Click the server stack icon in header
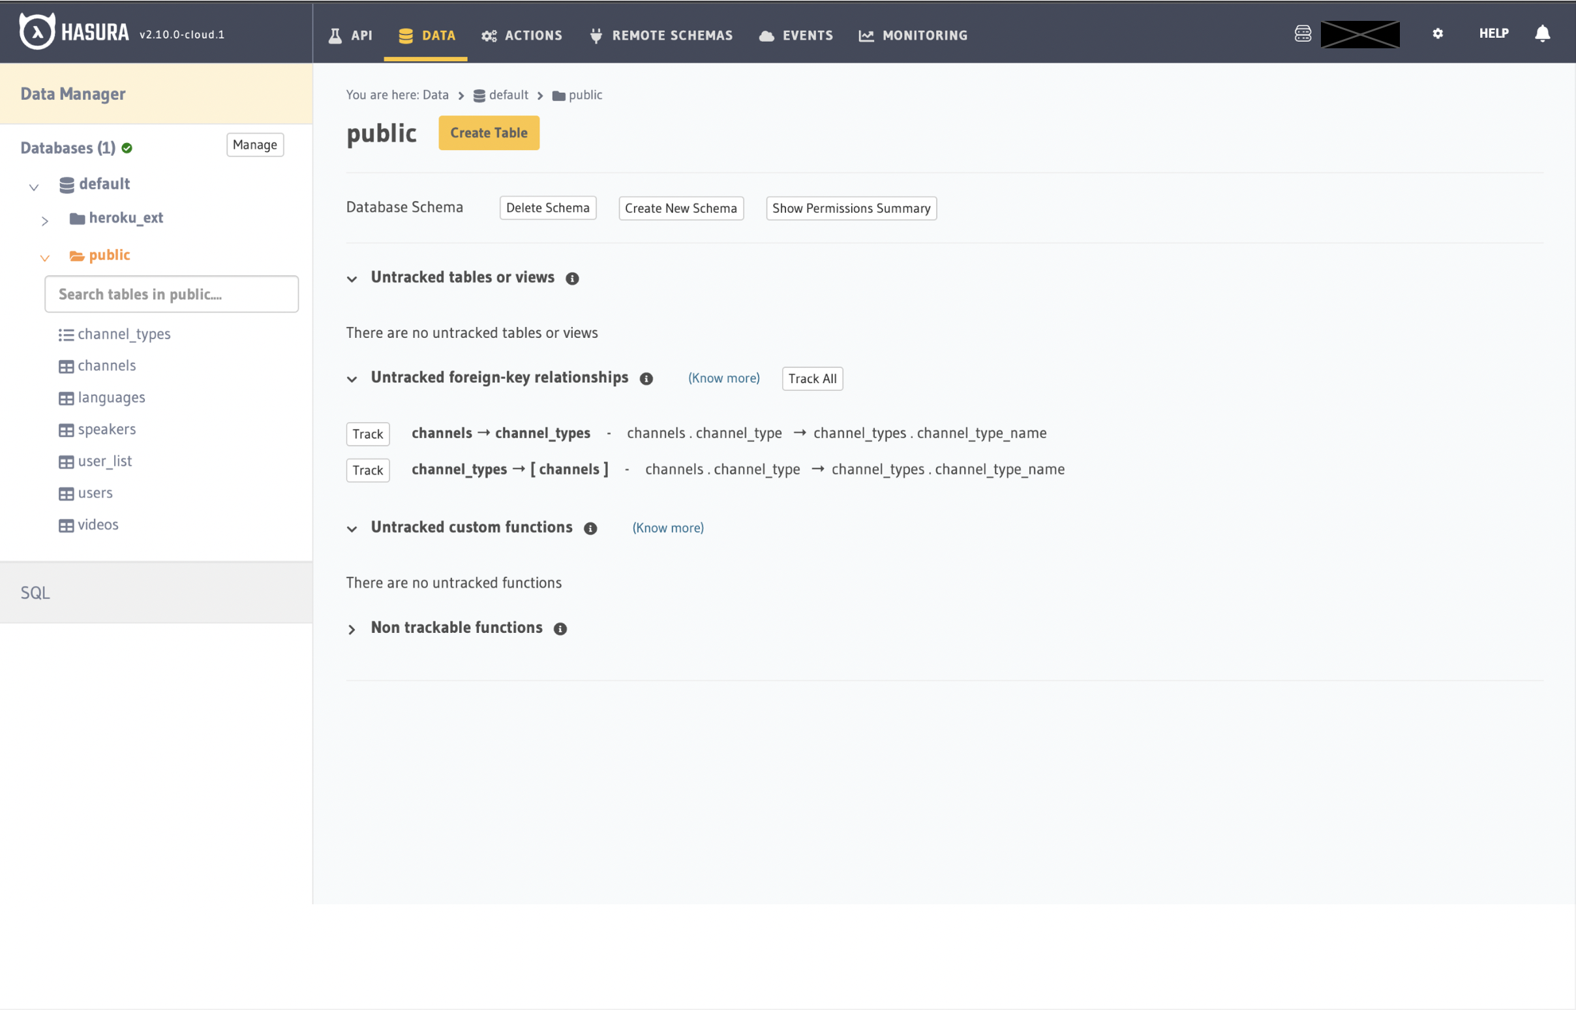 (1302, 33)
